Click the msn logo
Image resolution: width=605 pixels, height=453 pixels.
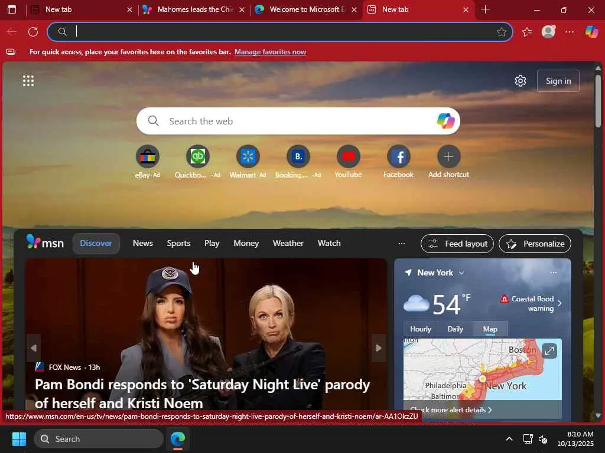pos(45,242)
